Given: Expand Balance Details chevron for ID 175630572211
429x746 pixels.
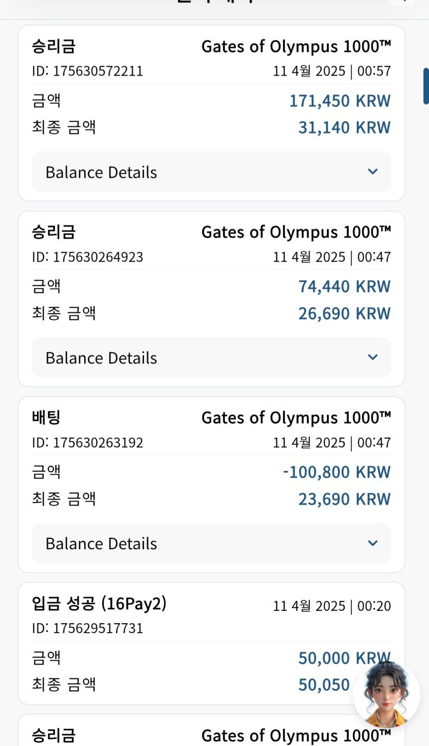Looking at the screenshot, I should click(x=373, y=172).
